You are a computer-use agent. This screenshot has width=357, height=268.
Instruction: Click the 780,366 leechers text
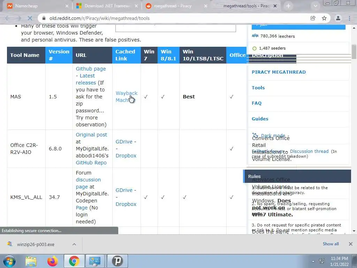pos(278,36)
